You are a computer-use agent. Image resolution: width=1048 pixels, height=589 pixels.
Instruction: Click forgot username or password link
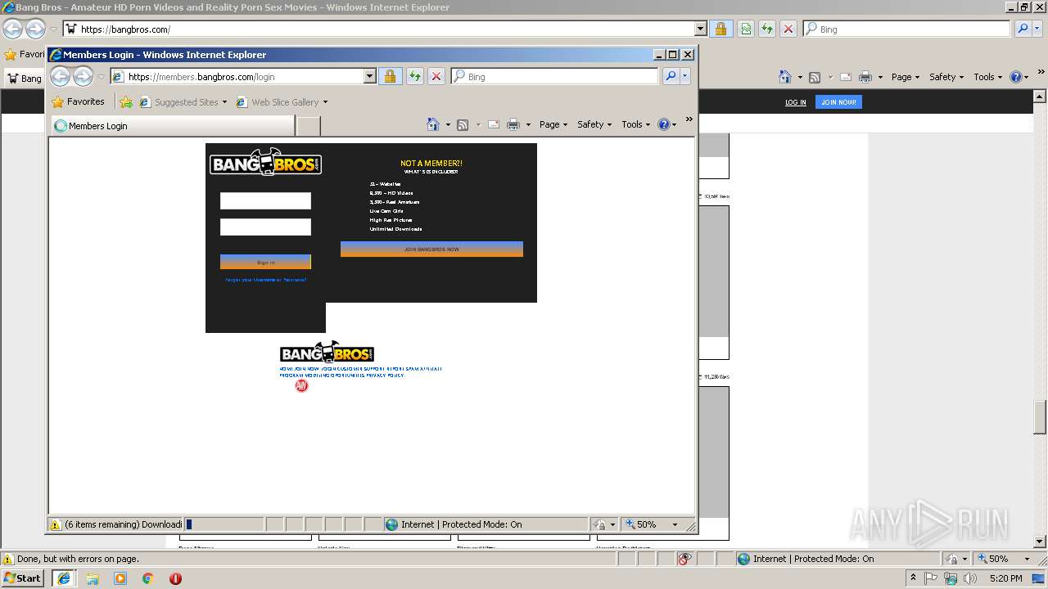[265, 280]
